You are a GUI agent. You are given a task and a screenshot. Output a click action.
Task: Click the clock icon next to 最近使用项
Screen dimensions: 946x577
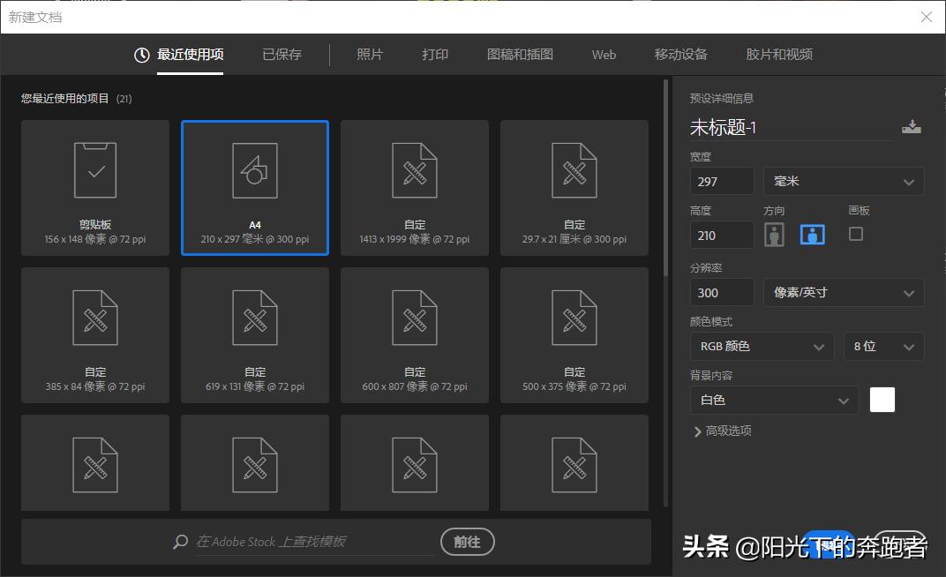(141, 54)
